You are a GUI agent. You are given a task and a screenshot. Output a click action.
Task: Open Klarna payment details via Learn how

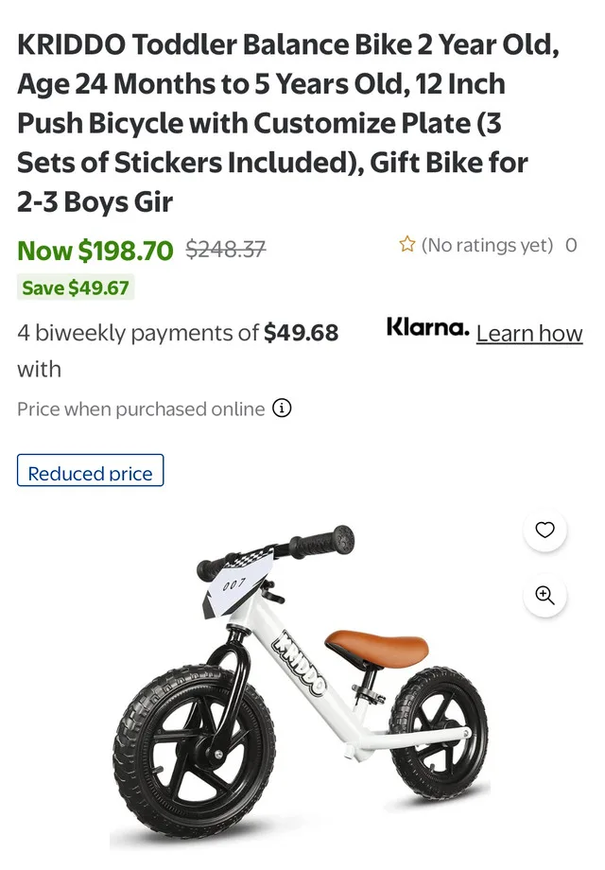529,333
